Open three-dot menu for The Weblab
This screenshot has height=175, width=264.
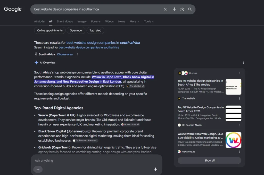240,98
